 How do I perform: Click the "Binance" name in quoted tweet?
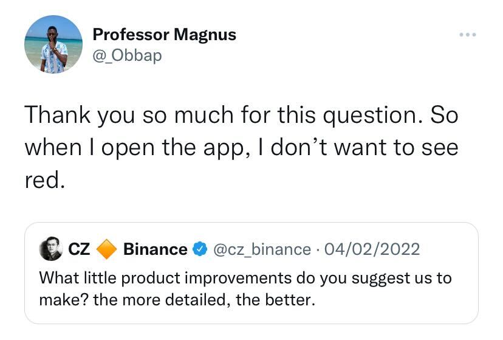[x=155, y=249]
